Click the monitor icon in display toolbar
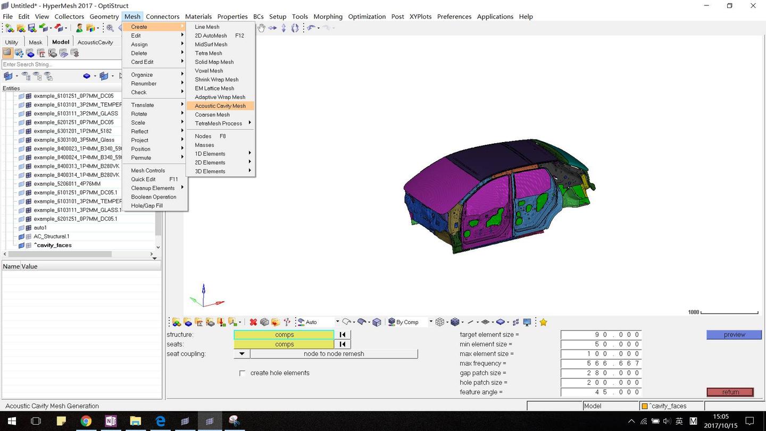The image size is (766, 431). tap(527, 322)
